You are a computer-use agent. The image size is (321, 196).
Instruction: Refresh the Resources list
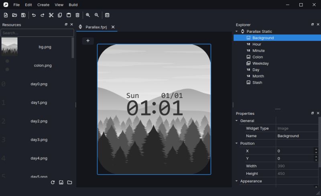[53, 182]
